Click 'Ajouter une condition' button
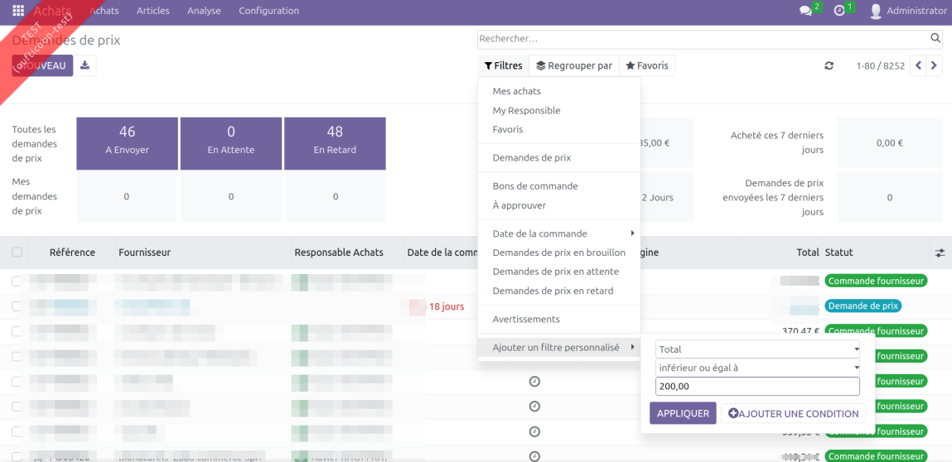This screenshot has width=952, height=462. click(793, 413)
